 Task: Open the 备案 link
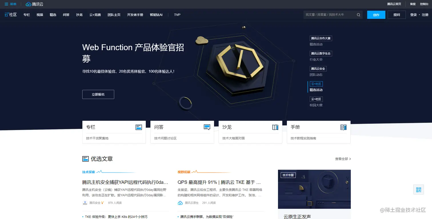tap(413, 4)
